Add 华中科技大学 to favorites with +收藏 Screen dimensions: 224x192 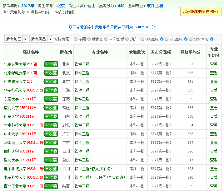(x=51, y=125)
